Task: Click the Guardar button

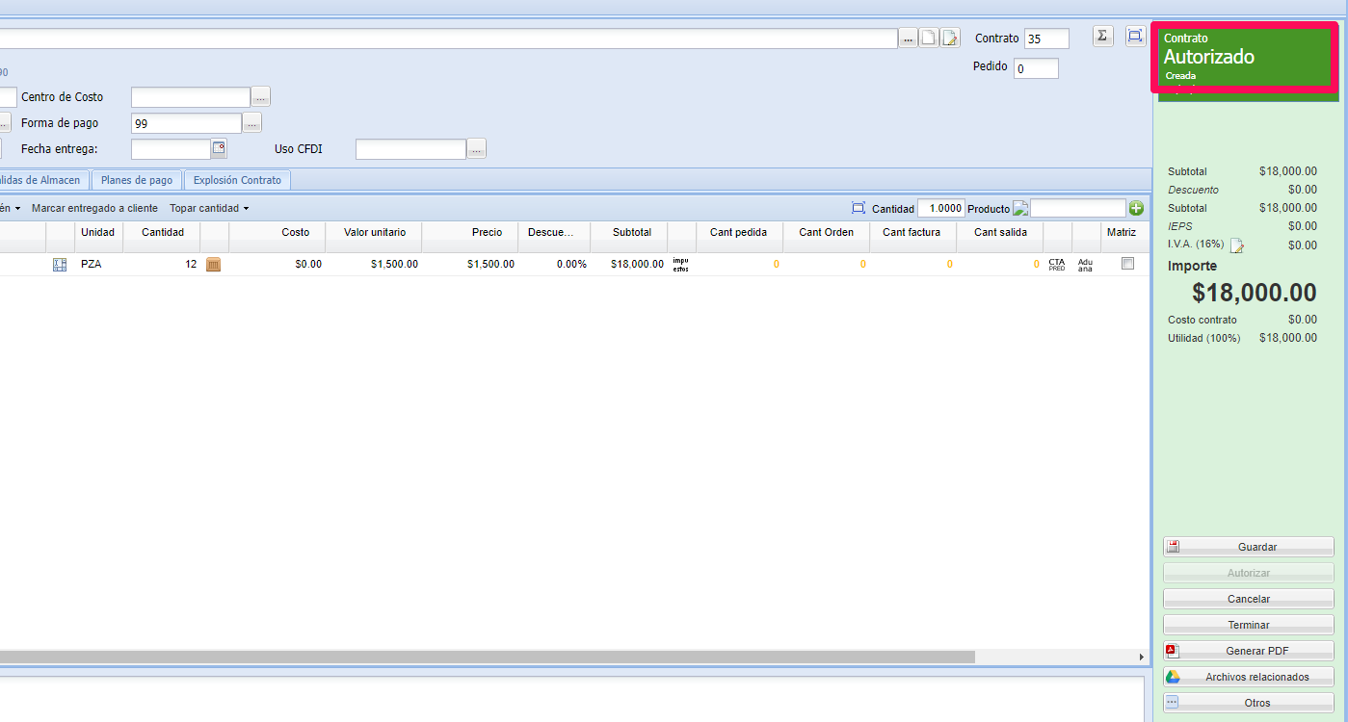Action: [1249, 547]
